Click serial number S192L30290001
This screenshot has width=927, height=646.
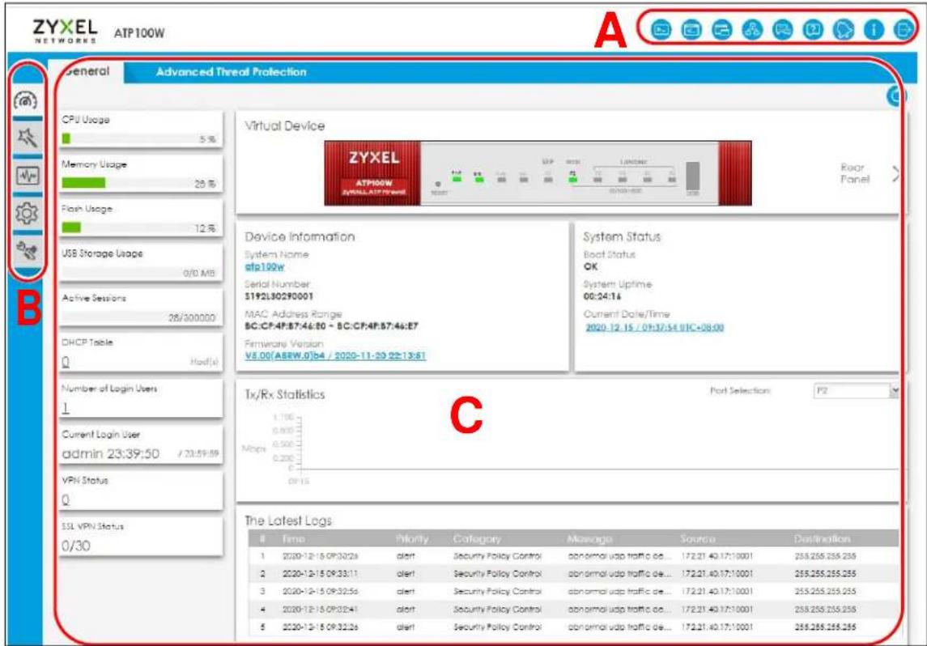279,296
